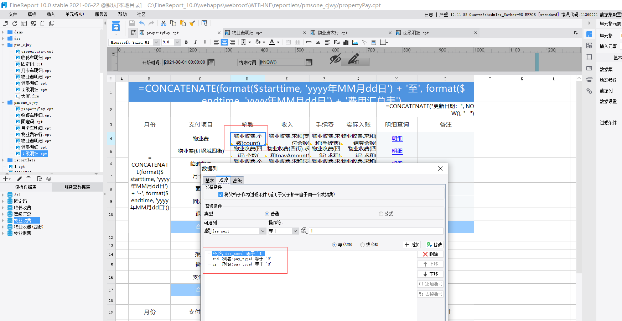Viewport: 622px width, 321px height.
Task: Open the font color picker
Action: pyautogui.click(x=272, y=42)
